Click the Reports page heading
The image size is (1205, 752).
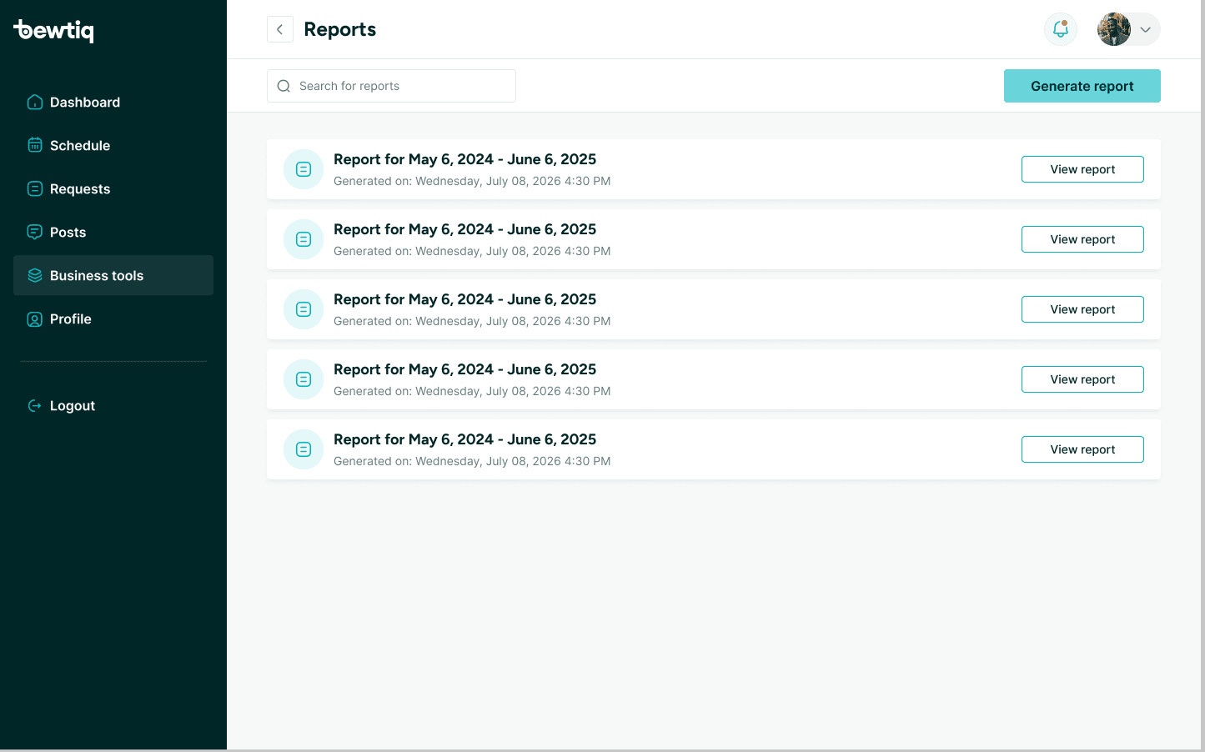pos(340,30)
